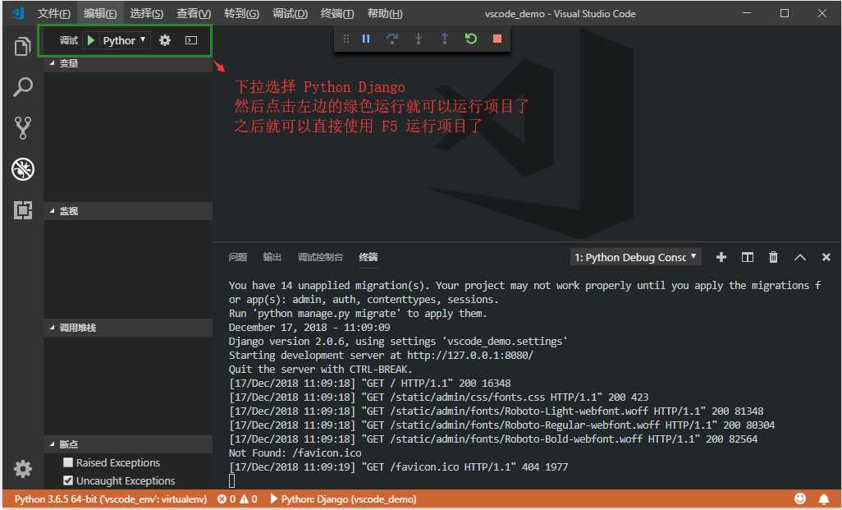
Task: Open the 查看(V) menu
Action: tap(194, 13)
